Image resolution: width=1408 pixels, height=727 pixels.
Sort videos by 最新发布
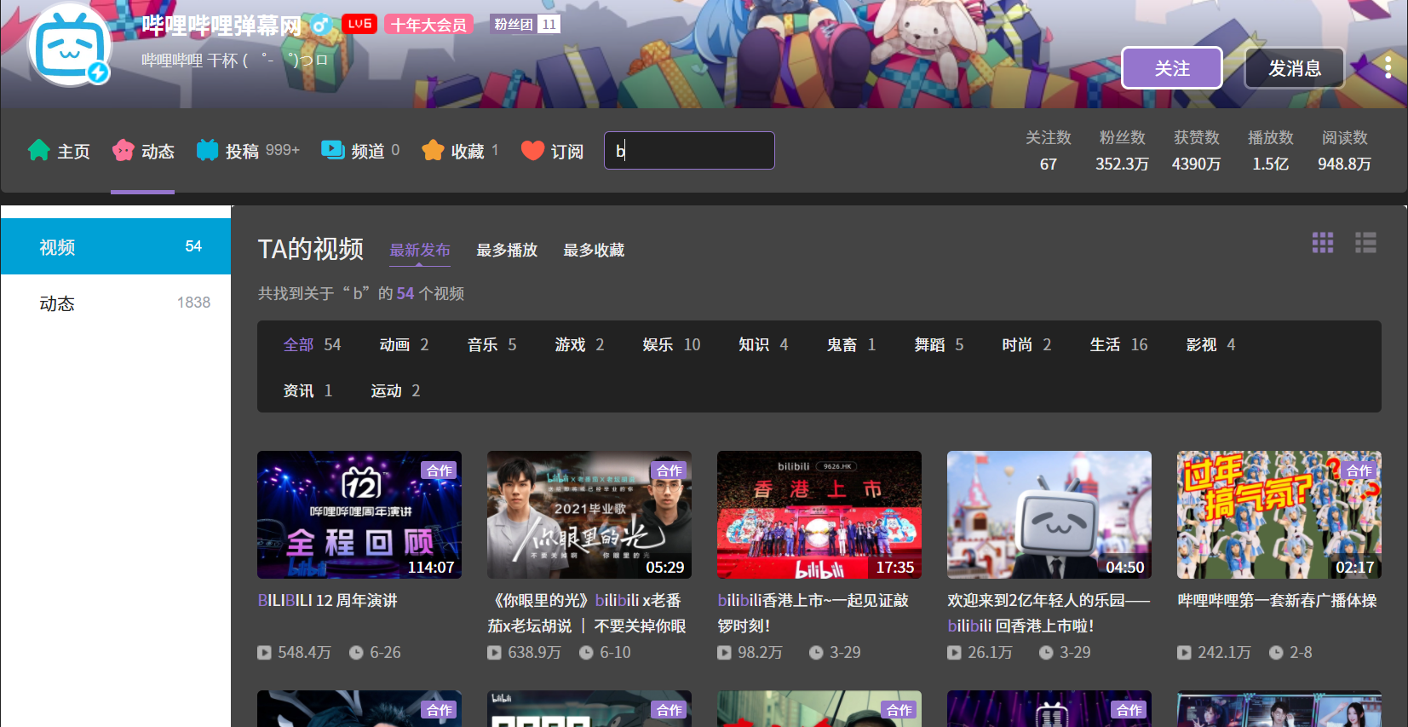tap(420, 250)
